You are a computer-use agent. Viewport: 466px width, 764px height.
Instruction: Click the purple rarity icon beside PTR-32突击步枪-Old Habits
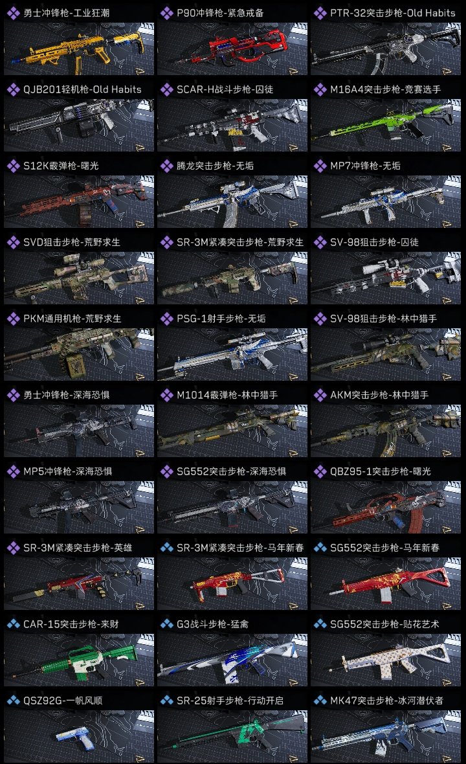(x=320, y=13)
